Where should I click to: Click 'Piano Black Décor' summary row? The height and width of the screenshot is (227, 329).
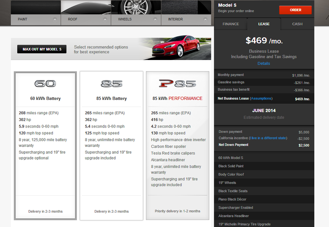(264, 199)
